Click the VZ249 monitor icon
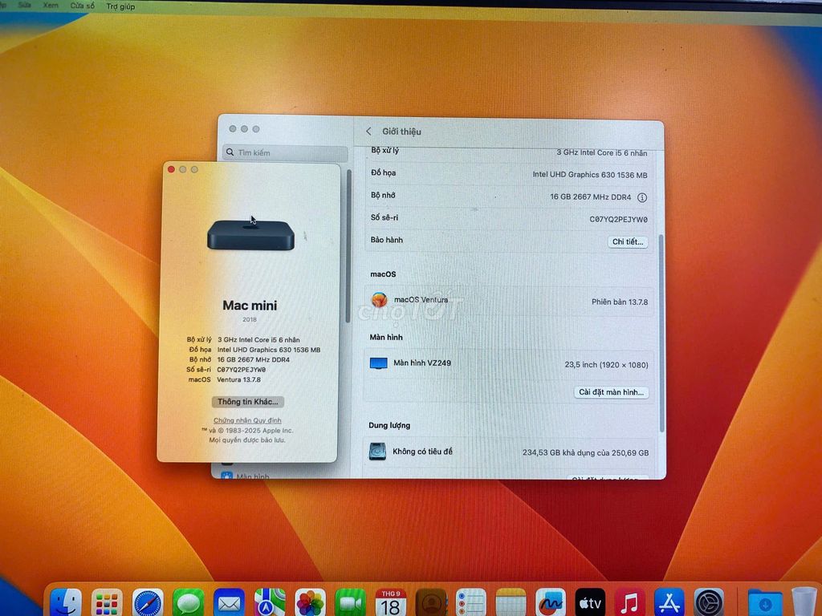This screenshot has height=616, width=822. [x=379, y=363]
